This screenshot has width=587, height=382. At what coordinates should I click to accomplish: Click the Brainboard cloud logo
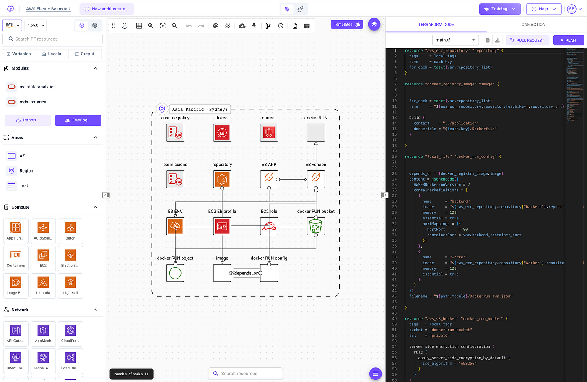(x=10, y=9)
